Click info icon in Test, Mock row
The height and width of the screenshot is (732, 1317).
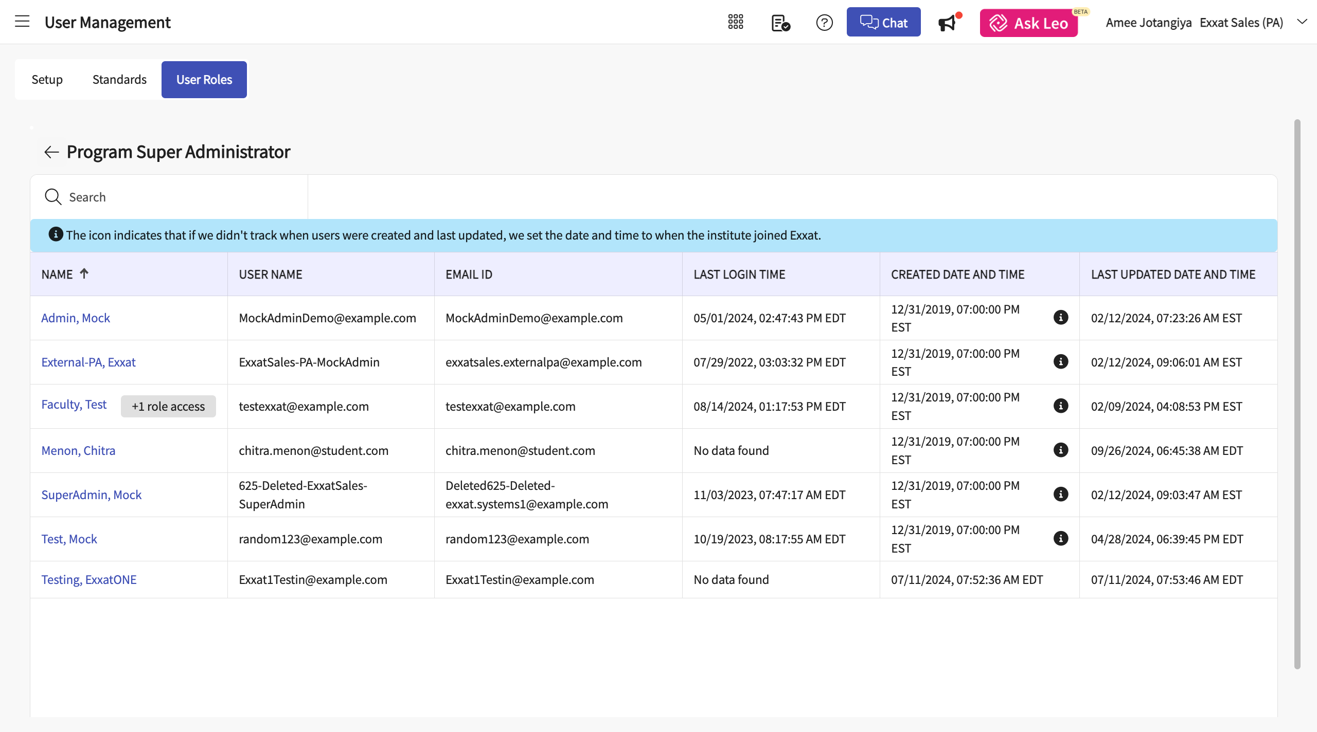pyautogui.click(x=1060, y=539)
